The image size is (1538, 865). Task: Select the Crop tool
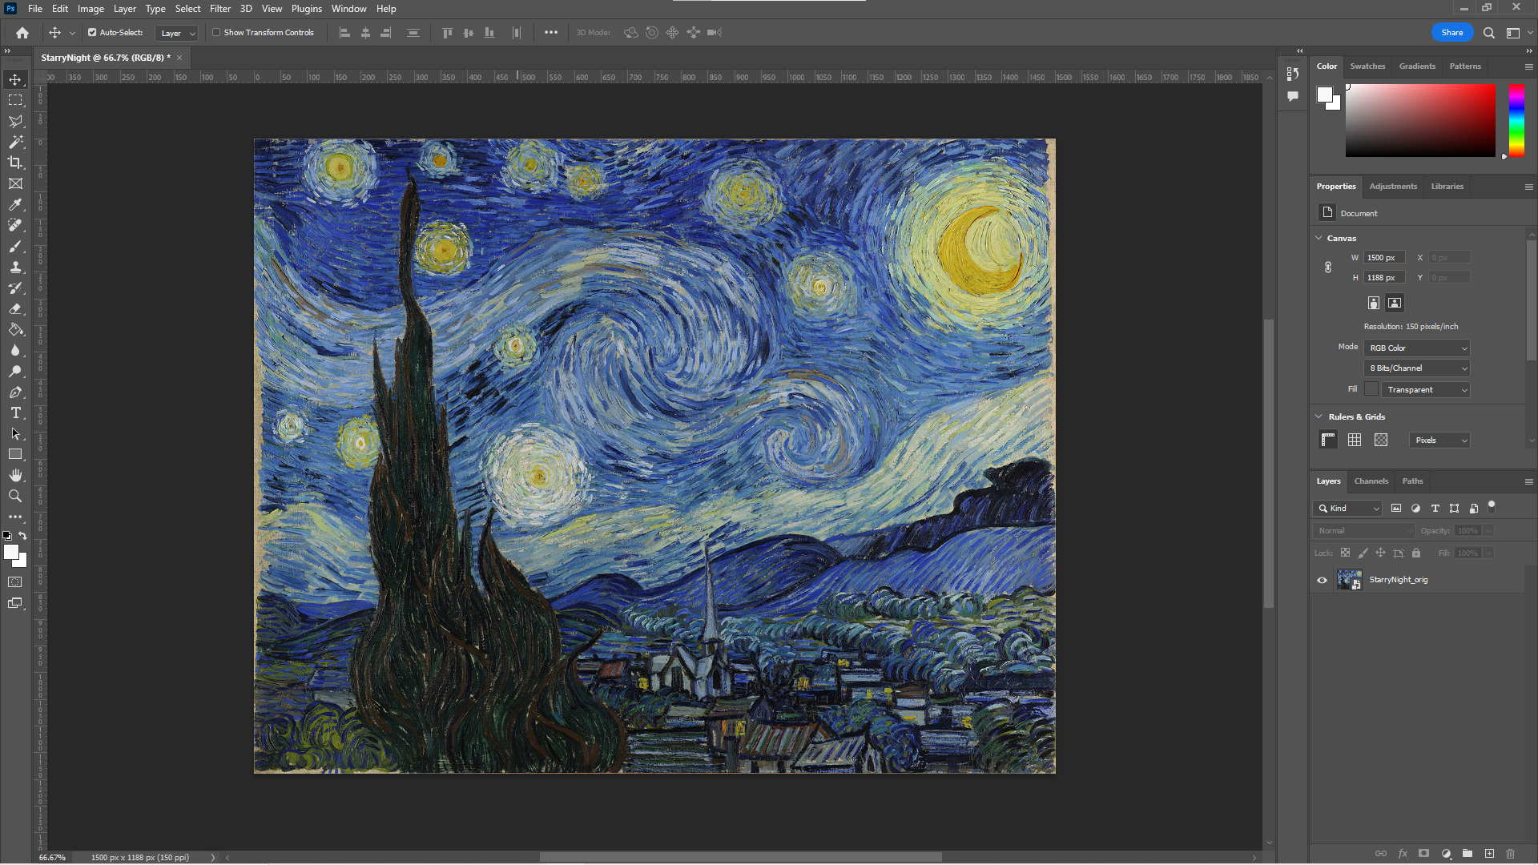click(15, 163)
